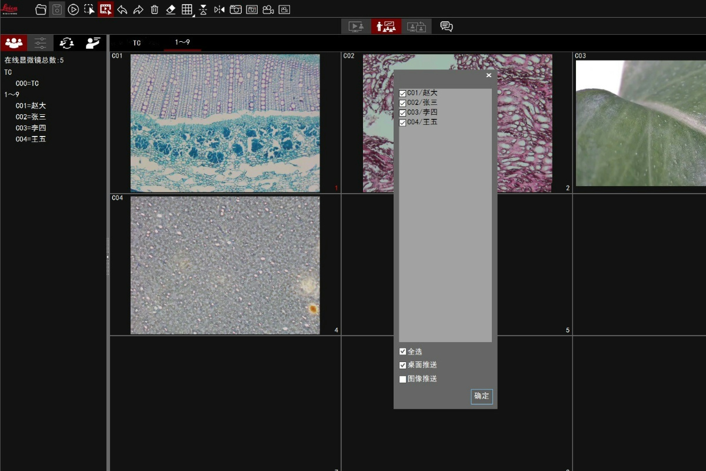Collapse the 1～9 group in the tree
Image resolution: width=706 pixels, height=471 pixels.
click(x=12, y=94)
